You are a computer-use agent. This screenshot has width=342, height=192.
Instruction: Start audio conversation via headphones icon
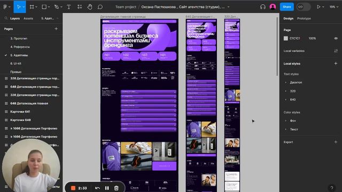pos(263,7)
